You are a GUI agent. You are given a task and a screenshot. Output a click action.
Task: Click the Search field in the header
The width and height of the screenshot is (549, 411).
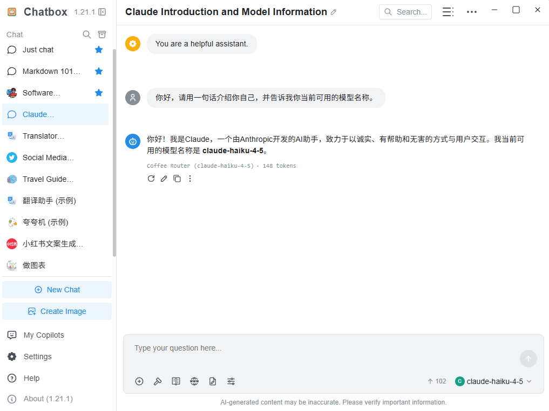coord(405,12)
